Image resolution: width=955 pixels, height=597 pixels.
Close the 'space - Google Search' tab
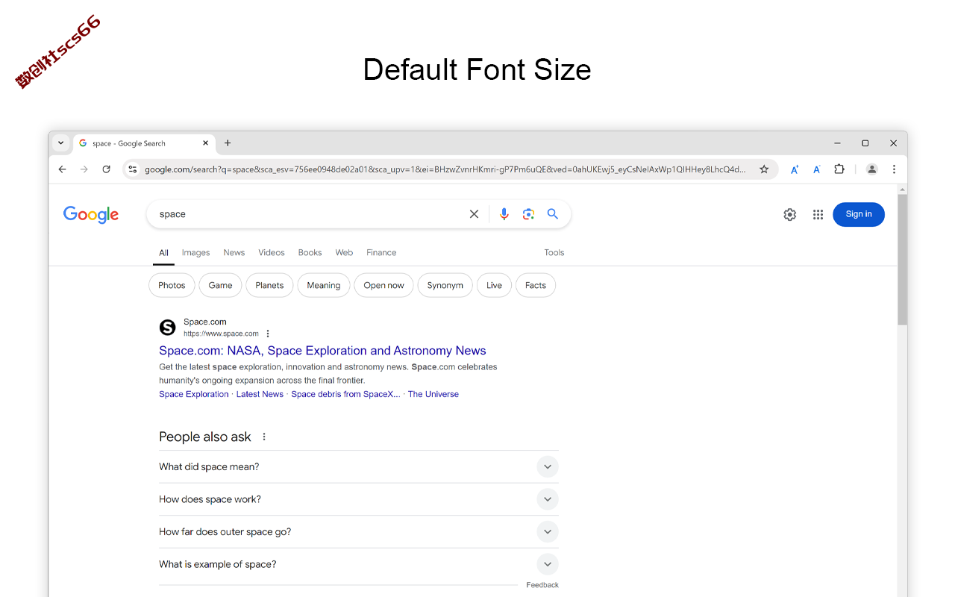point(206,143)
